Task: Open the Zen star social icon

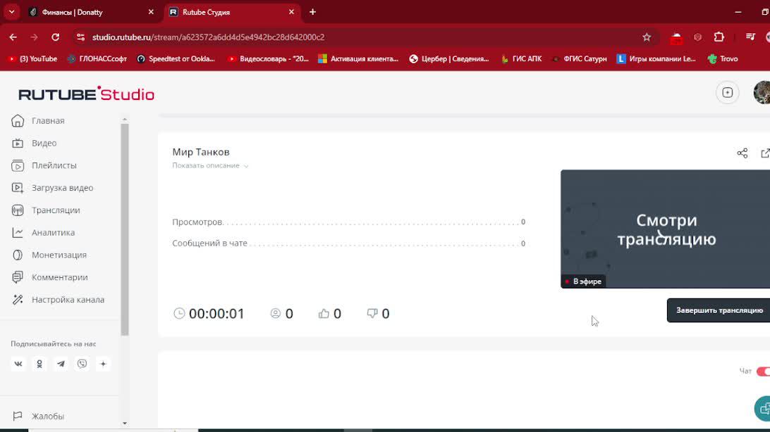Action: [103, 364]
